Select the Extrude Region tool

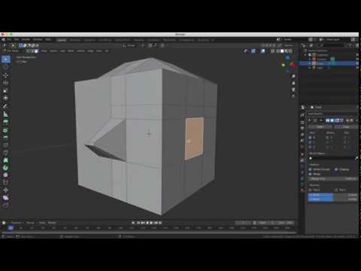[x=5, y=122]
